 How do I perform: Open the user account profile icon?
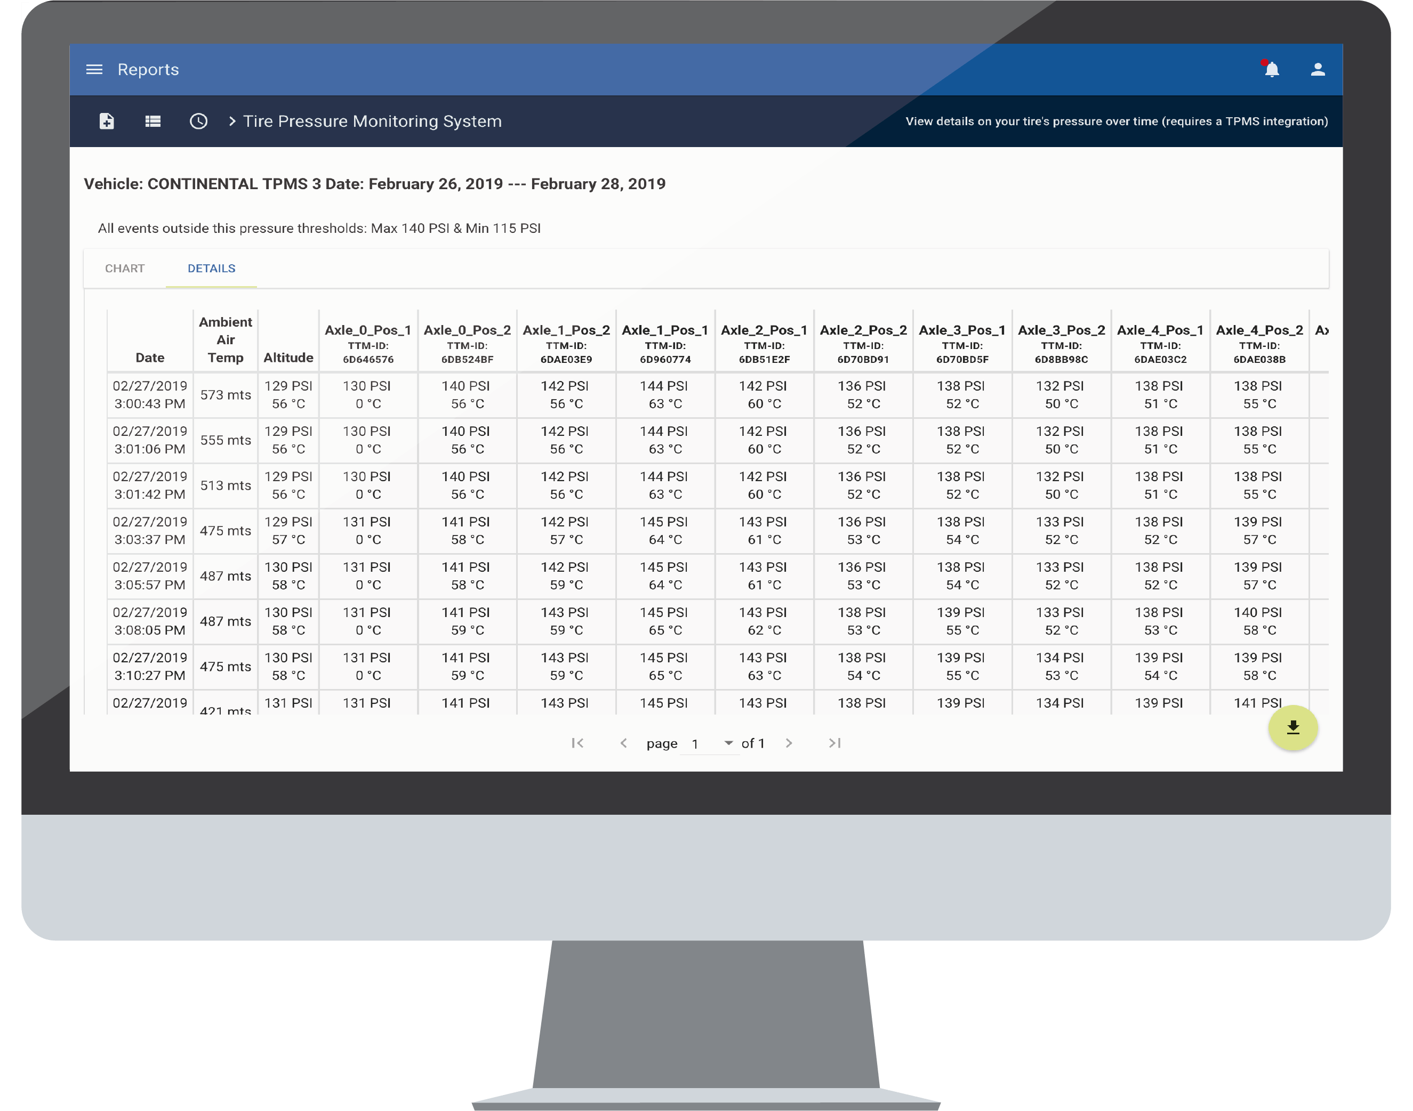(x=1318, y=70)
